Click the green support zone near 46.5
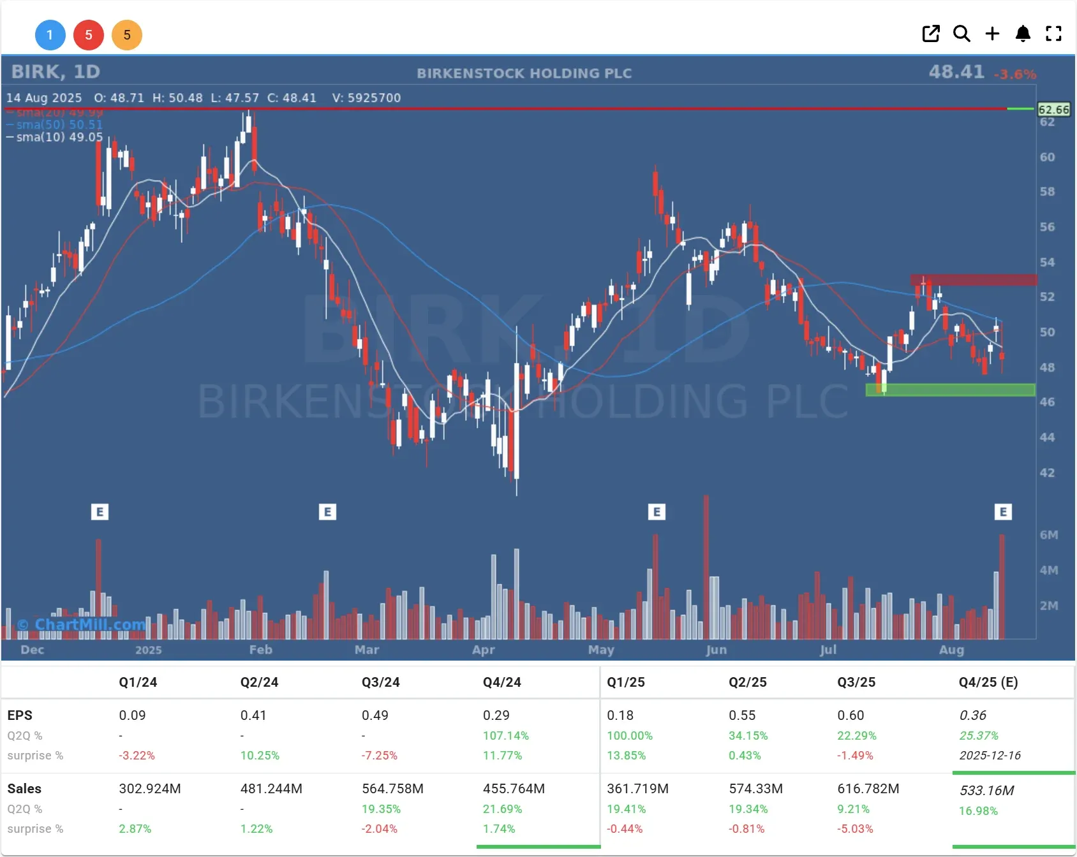This screenshot has height=857, width=1077. pos(950,390)
